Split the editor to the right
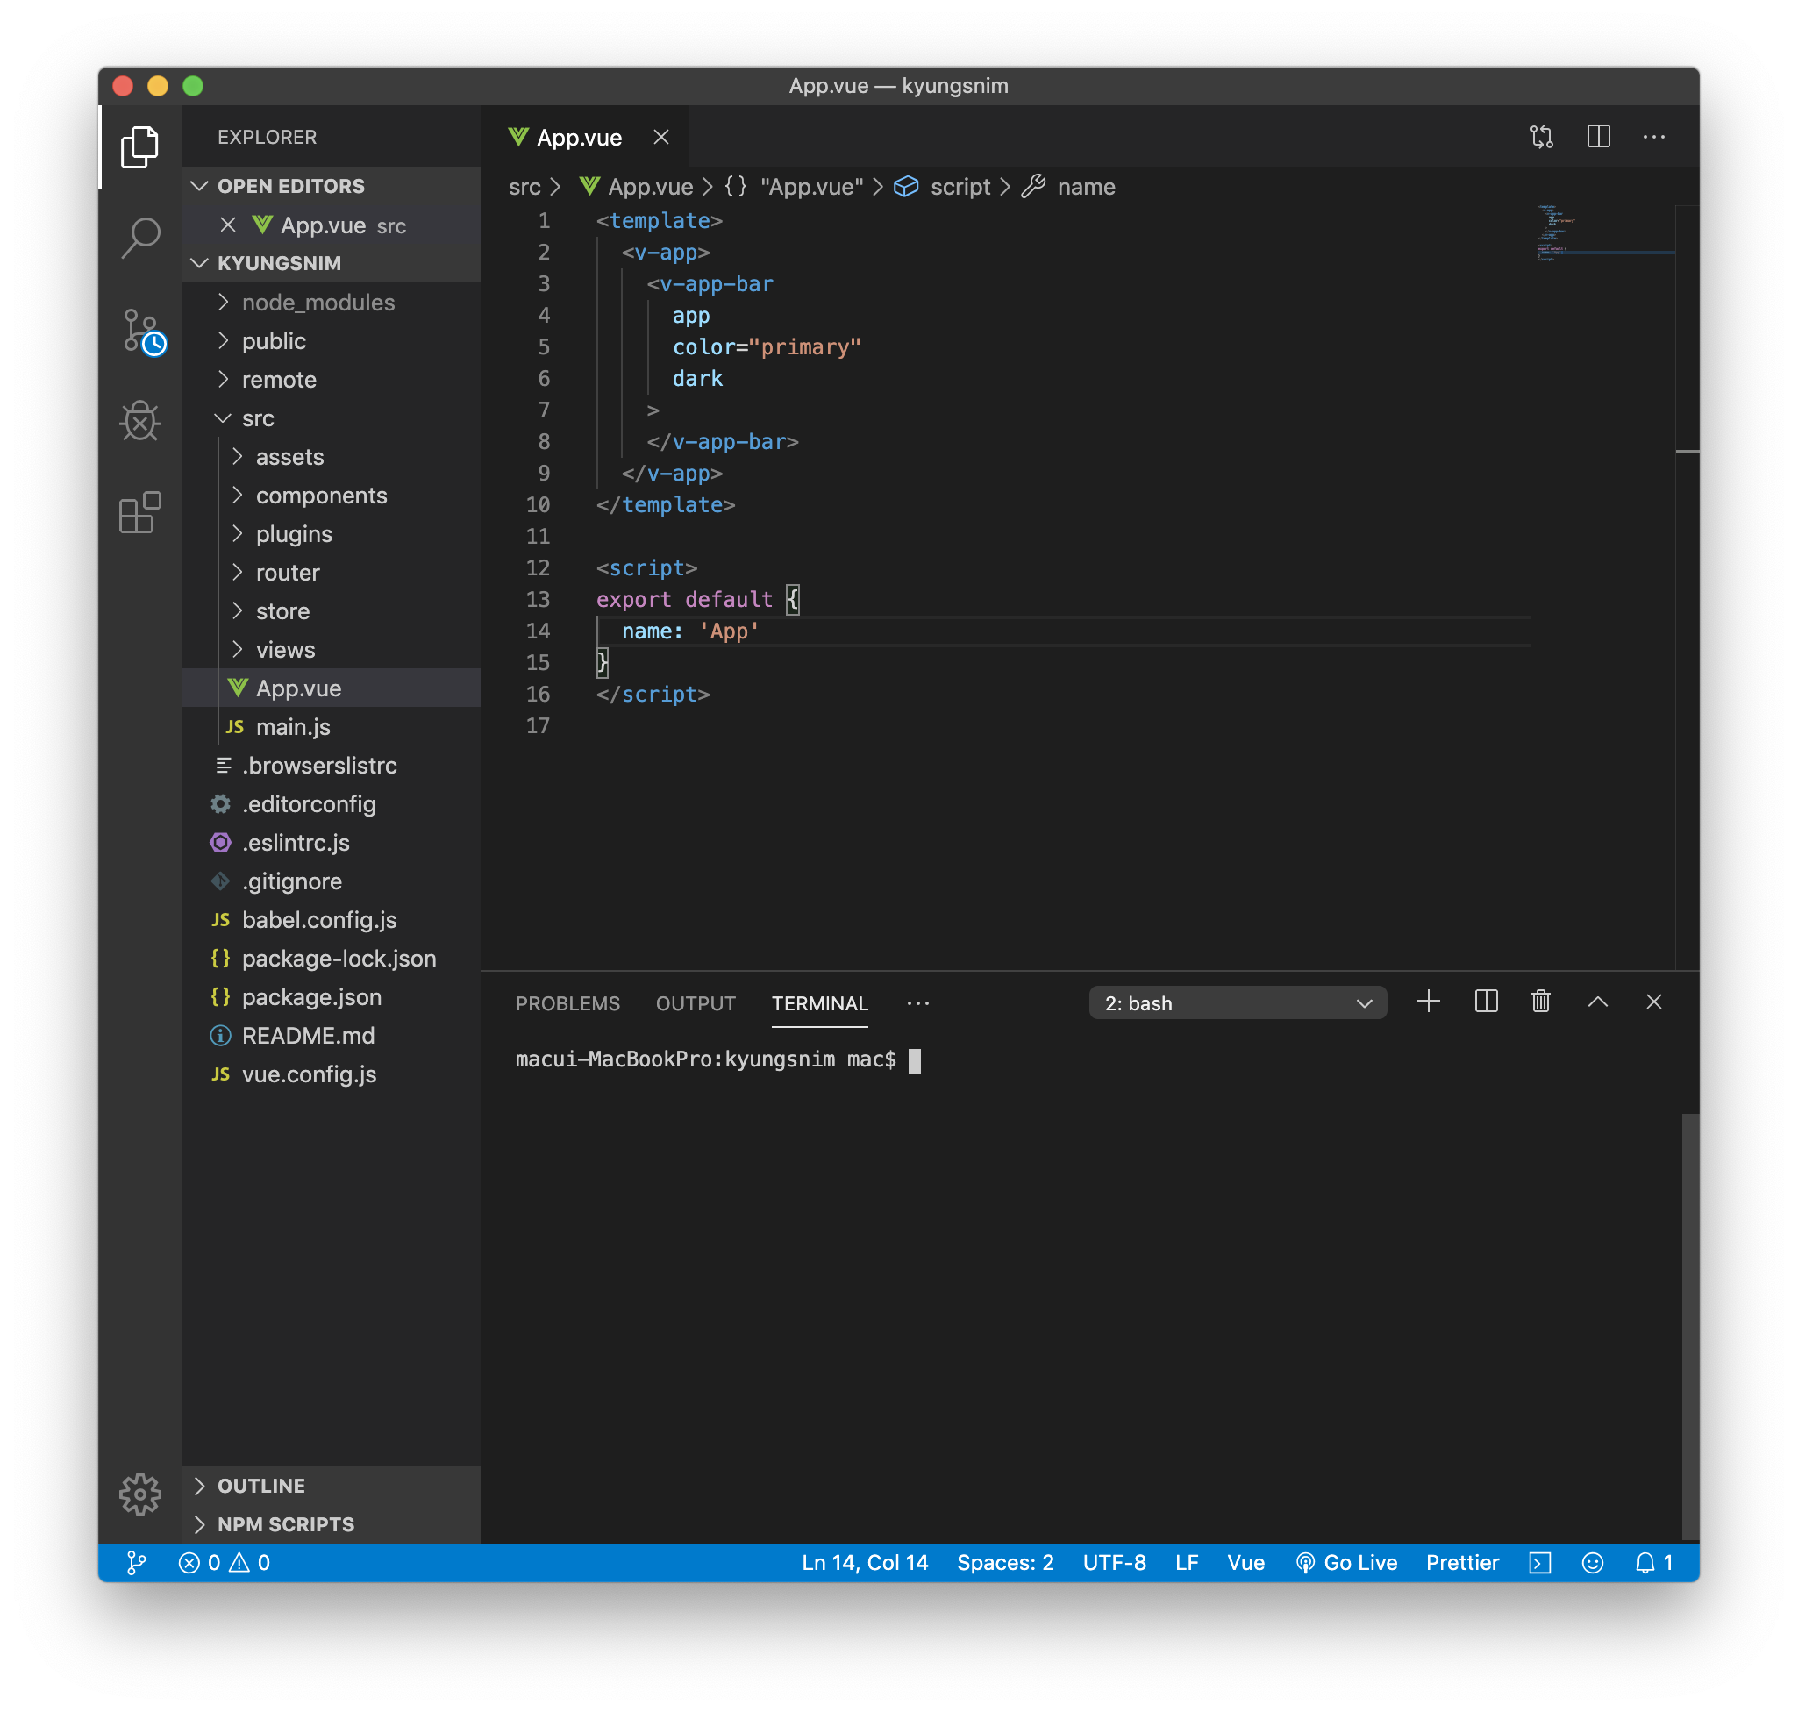The height and width of the screenshot is (1712, 1798). (x=1598, y=137)
